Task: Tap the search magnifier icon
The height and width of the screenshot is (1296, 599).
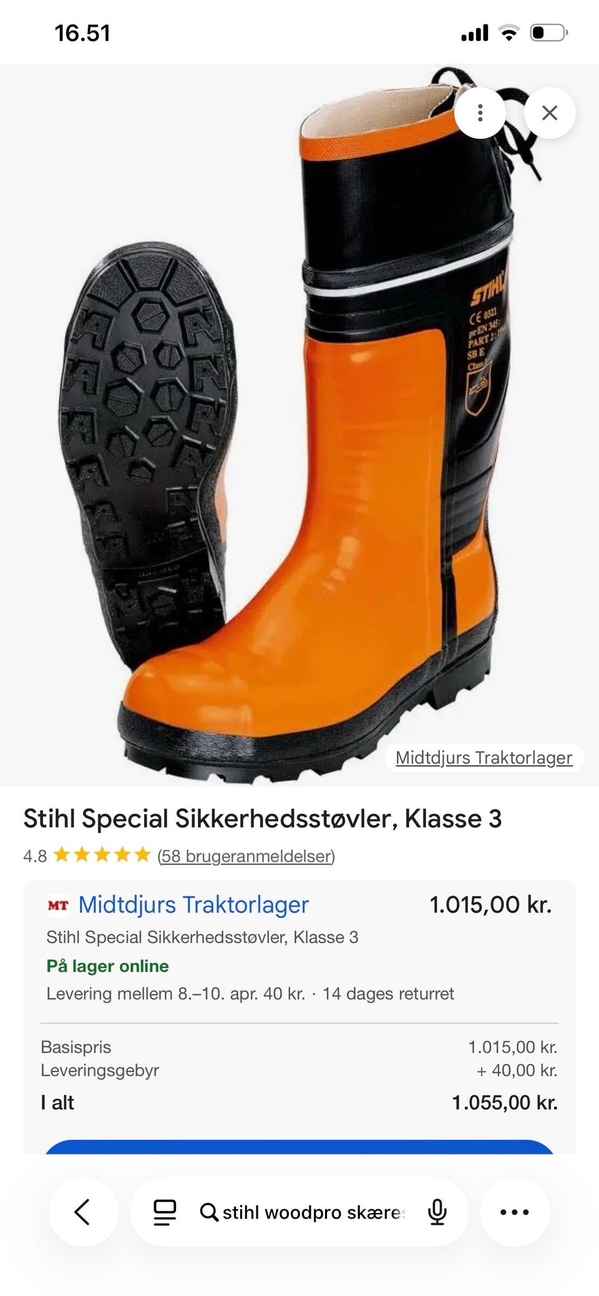Action: click(x=209, y=1212)
